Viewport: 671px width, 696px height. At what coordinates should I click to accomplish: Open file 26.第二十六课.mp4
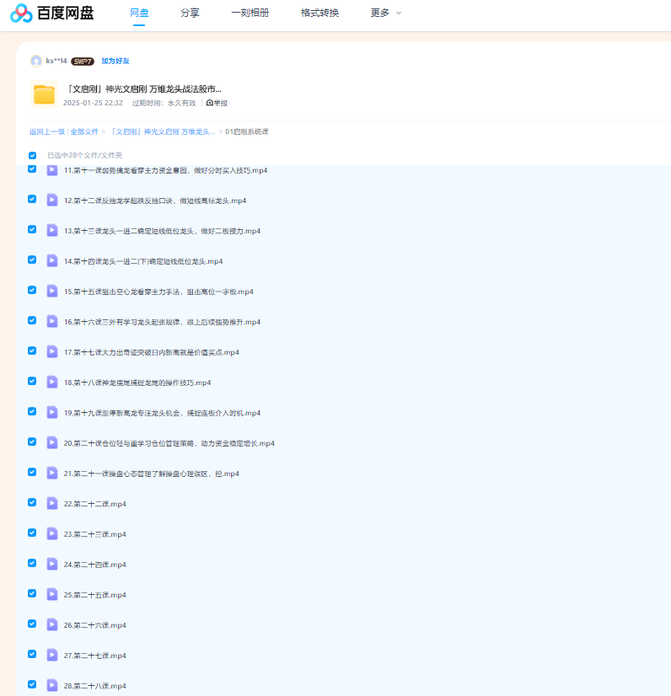pos(95,625)
